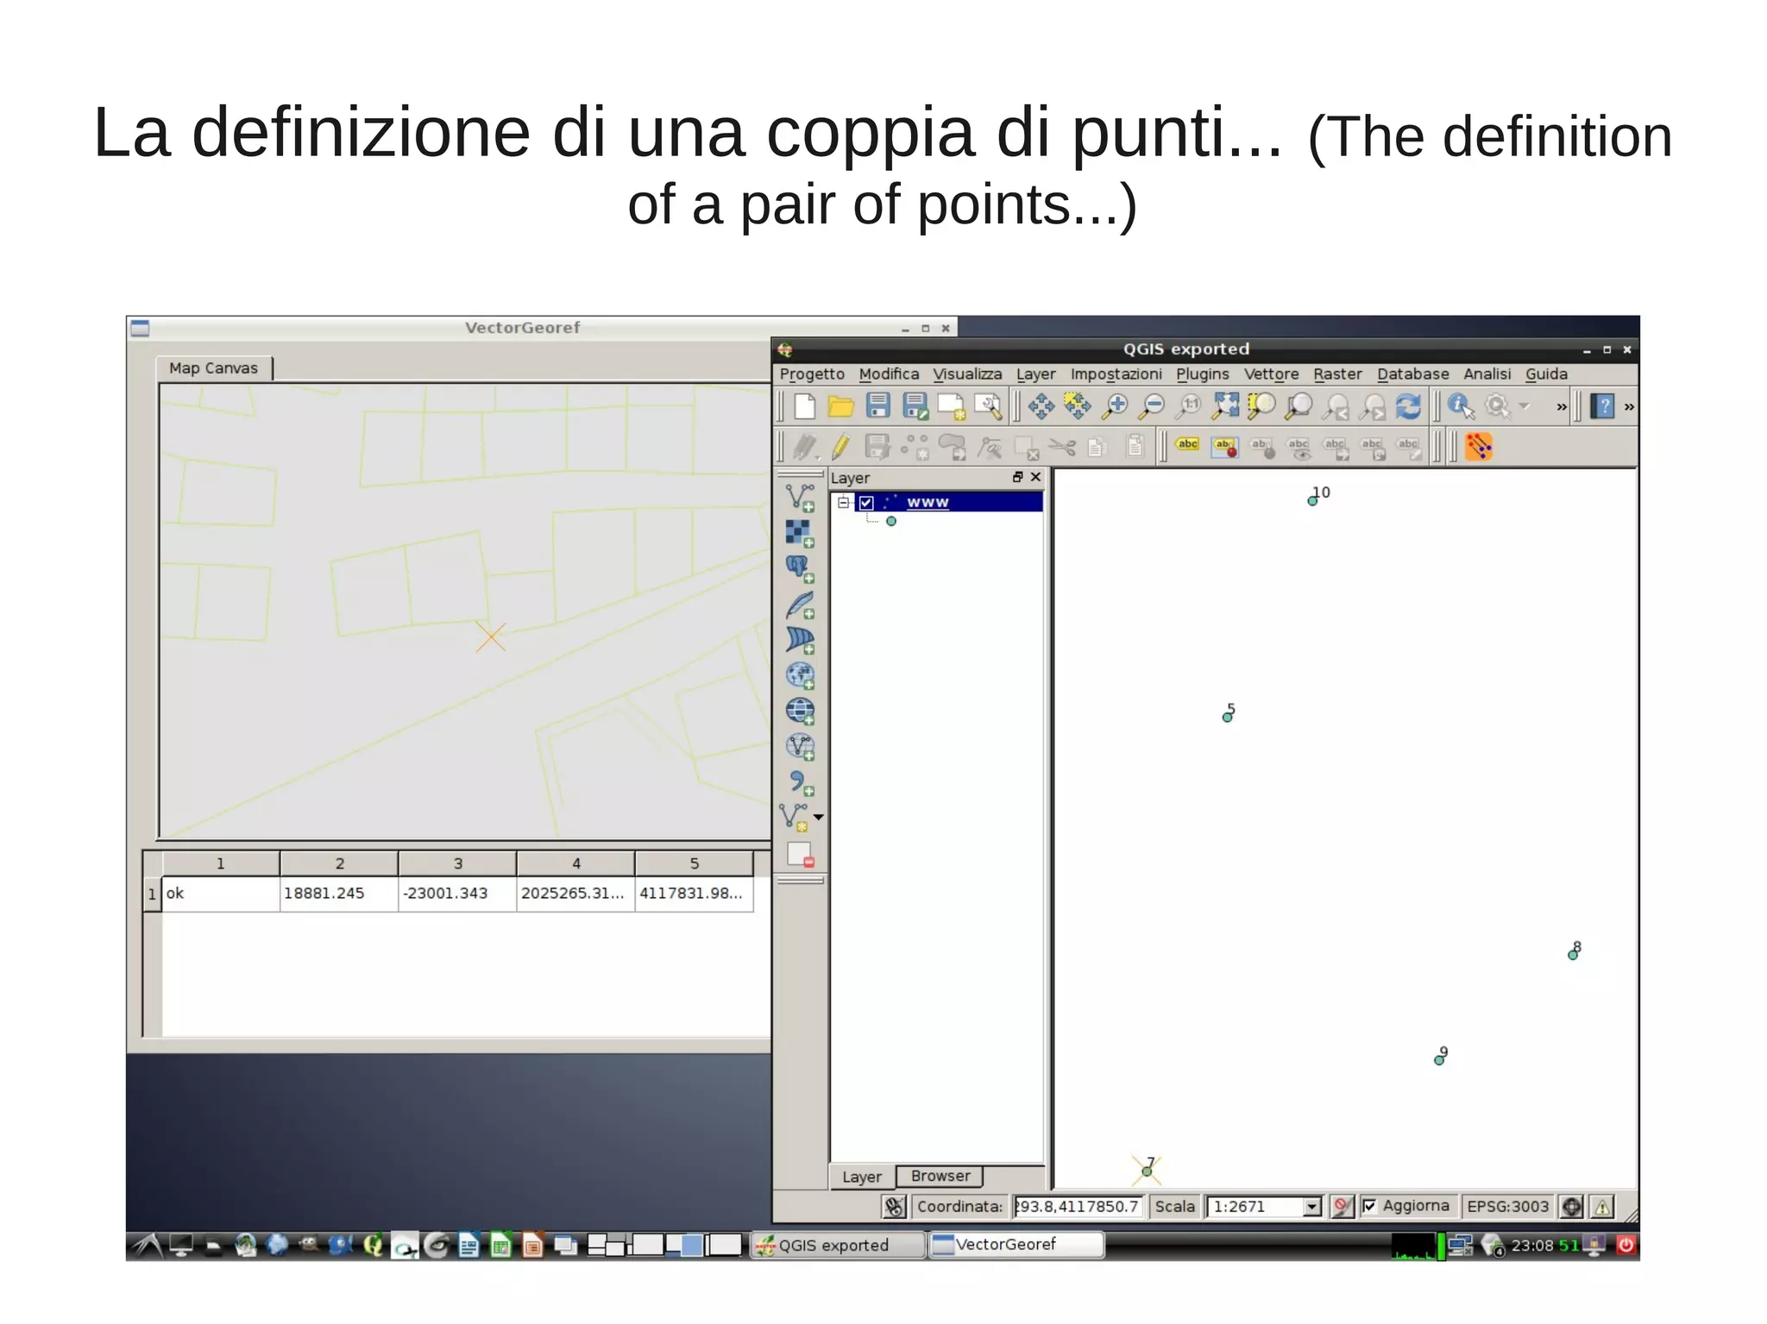Expand hidden toolbar items chevron

click(1561, 407)
